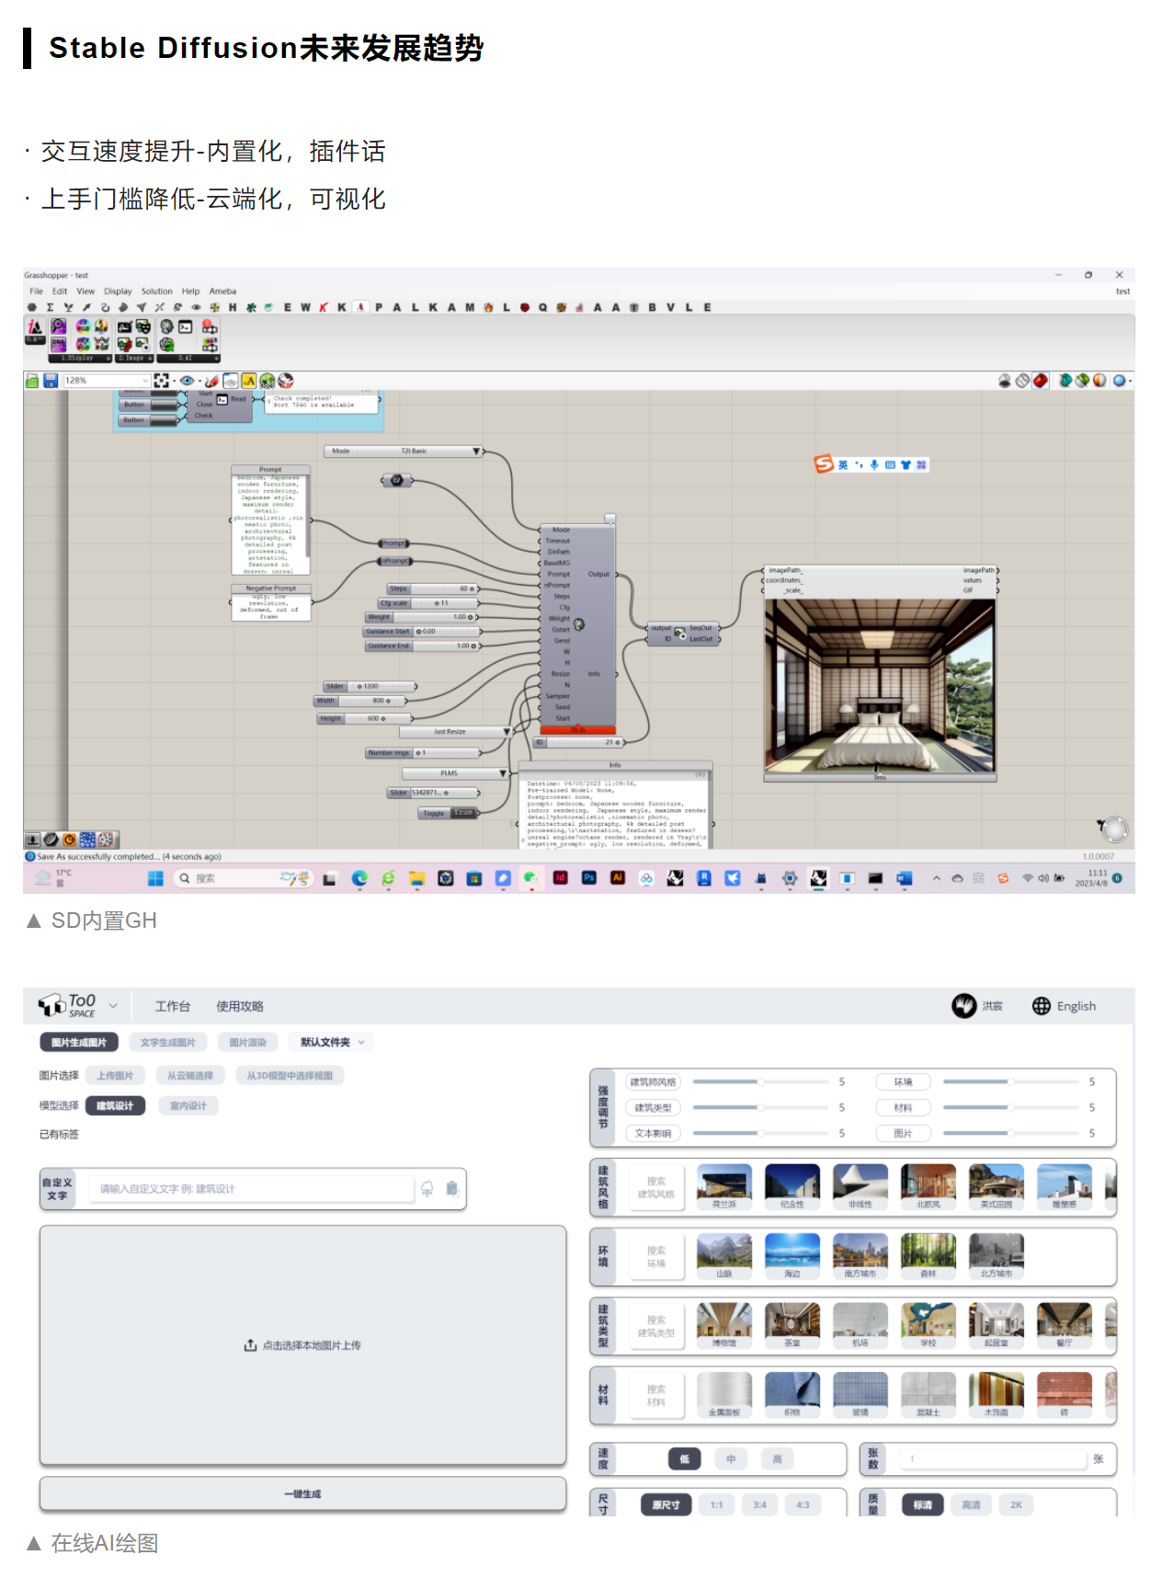Screen dimensions: 1162x1578
Task: Choose the 1:1 size ratio option
Action: [x=716, y=1504]
